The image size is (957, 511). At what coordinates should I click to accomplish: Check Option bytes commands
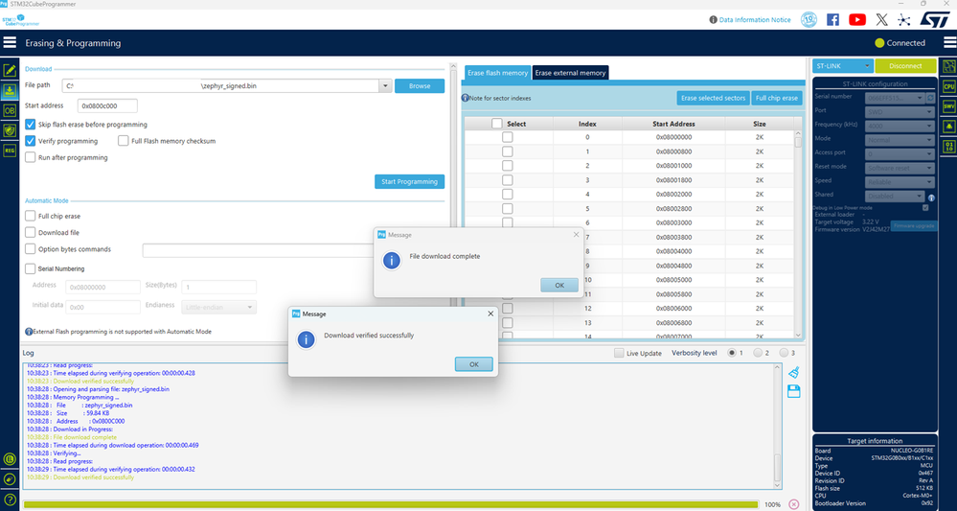click(30, 248)
